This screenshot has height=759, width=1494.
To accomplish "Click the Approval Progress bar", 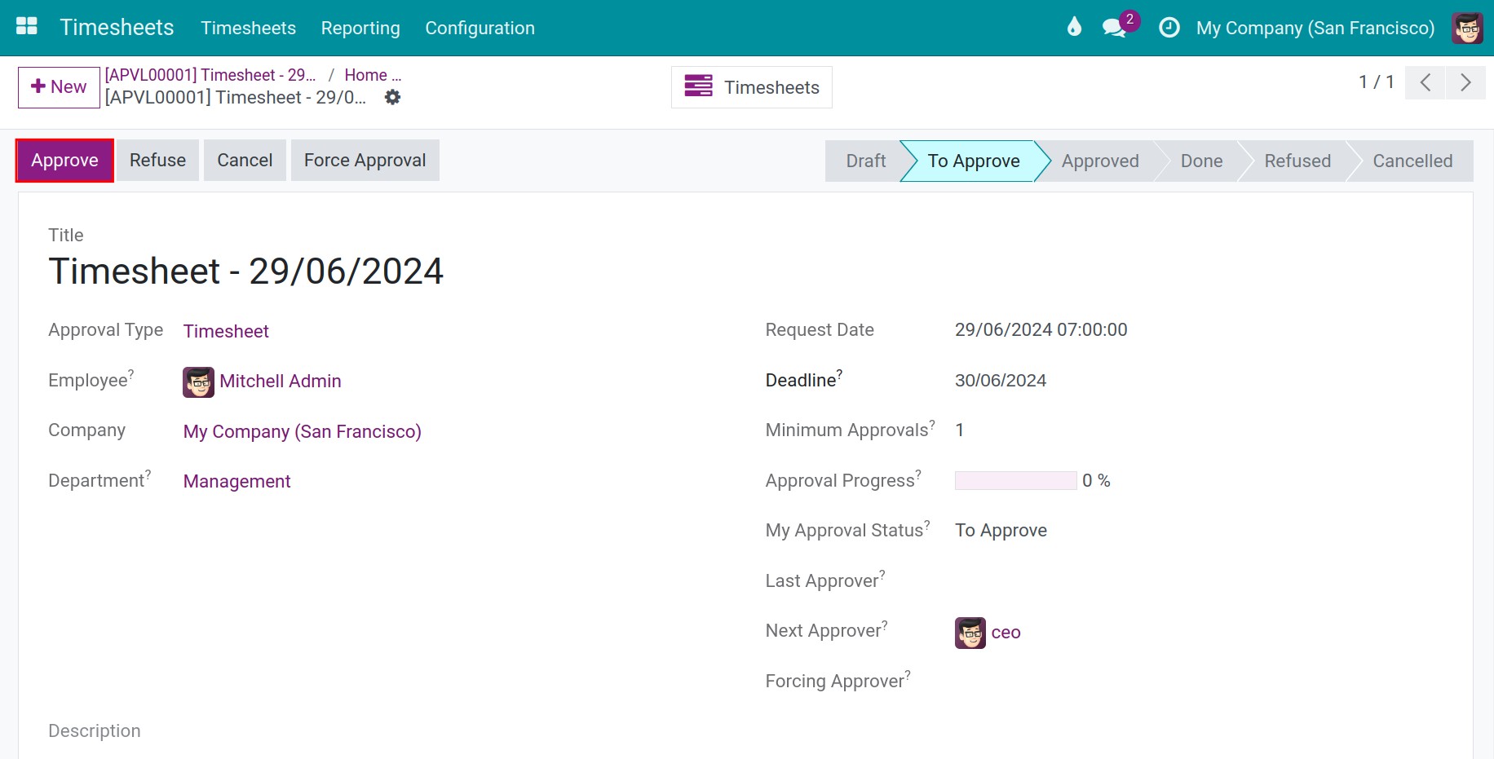I will point(1015,481).
